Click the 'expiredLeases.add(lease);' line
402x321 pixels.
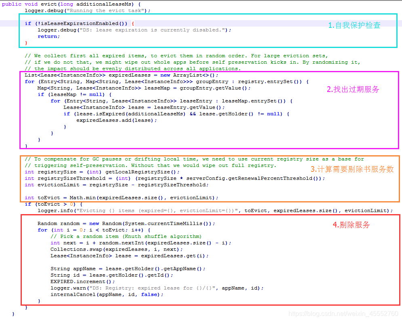(x=117, y=120)
